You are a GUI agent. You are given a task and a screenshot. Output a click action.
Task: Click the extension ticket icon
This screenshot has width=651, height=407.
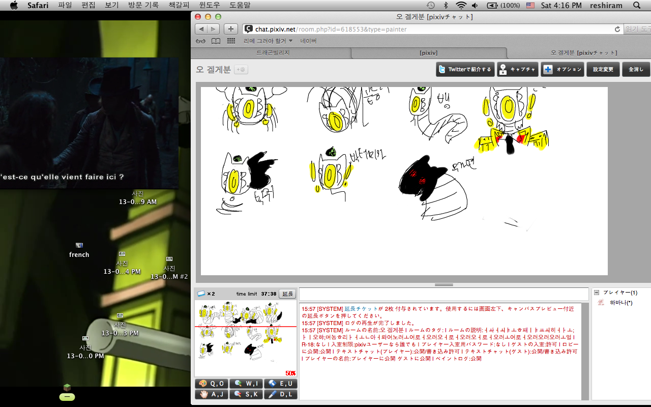click(x=201, y=294)
